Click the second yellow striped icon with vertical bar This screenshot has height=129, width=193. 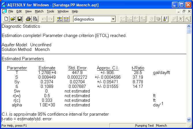point(66,19)
